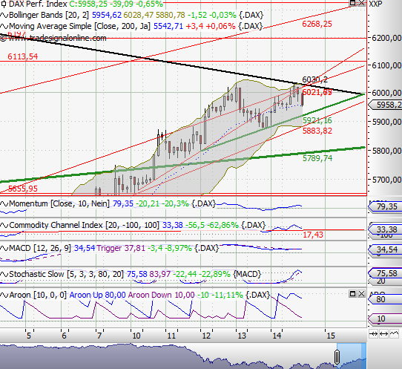Click the 79,35 Momentum value tag
This screenshot has width=402, height=369.
[x=385, y=207]
